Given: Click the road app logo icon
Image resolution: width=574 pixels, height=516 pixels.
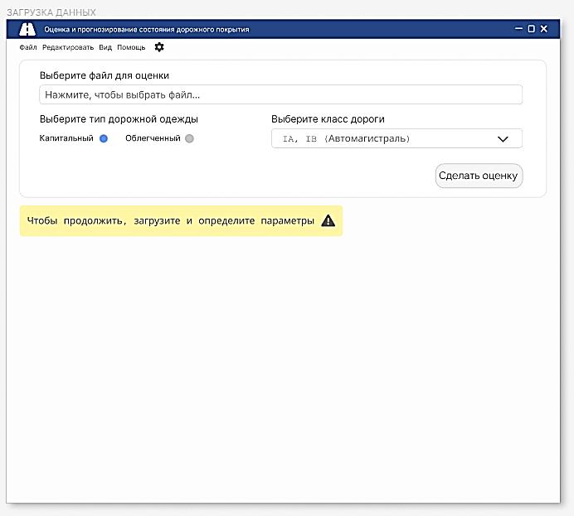Looking at the screenshot, I should click(27, 29).
